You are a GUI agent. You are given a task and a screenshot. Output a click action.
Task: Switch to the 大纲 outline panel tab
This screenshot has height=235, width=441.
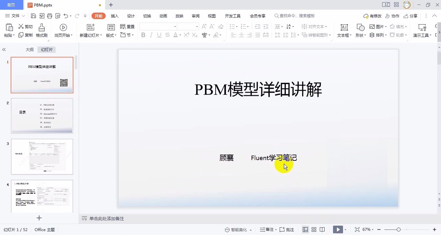pos(29,49)
